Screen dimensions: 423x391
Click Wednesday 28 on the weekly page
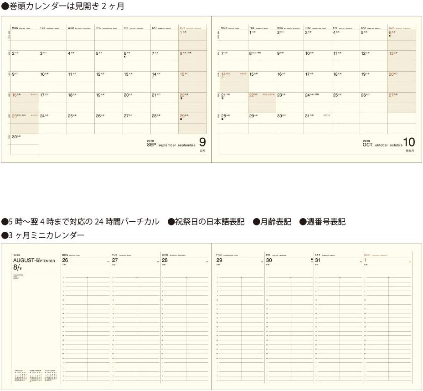pyautogui.click(x=165, y=261)
